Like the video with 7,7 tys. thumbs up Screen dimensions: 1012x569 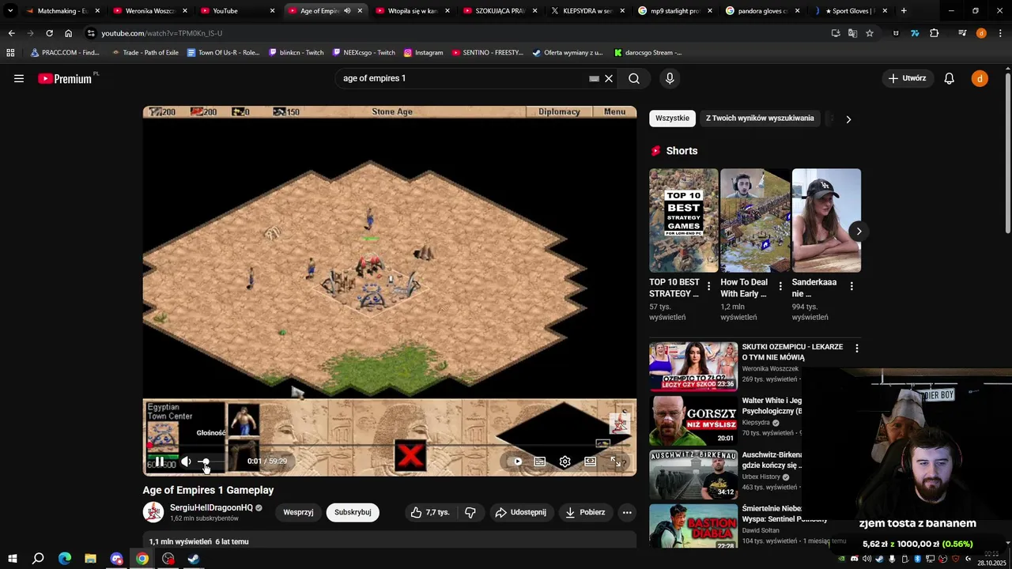(x=429, y=512)
